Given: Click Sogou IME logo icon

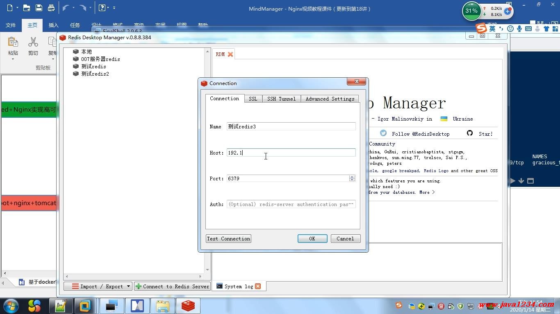Looking at the screenshot, I should coord(481,28).
